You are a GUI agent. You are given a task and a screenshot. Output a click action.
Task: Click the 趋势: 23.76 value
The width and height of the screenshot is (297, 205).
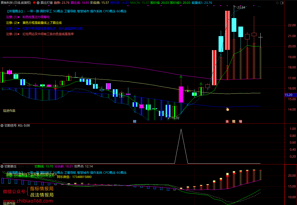62,3
